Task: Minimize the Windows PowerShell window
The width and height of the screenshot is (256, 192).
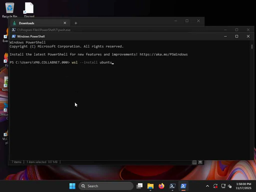Action: (225, 36)
